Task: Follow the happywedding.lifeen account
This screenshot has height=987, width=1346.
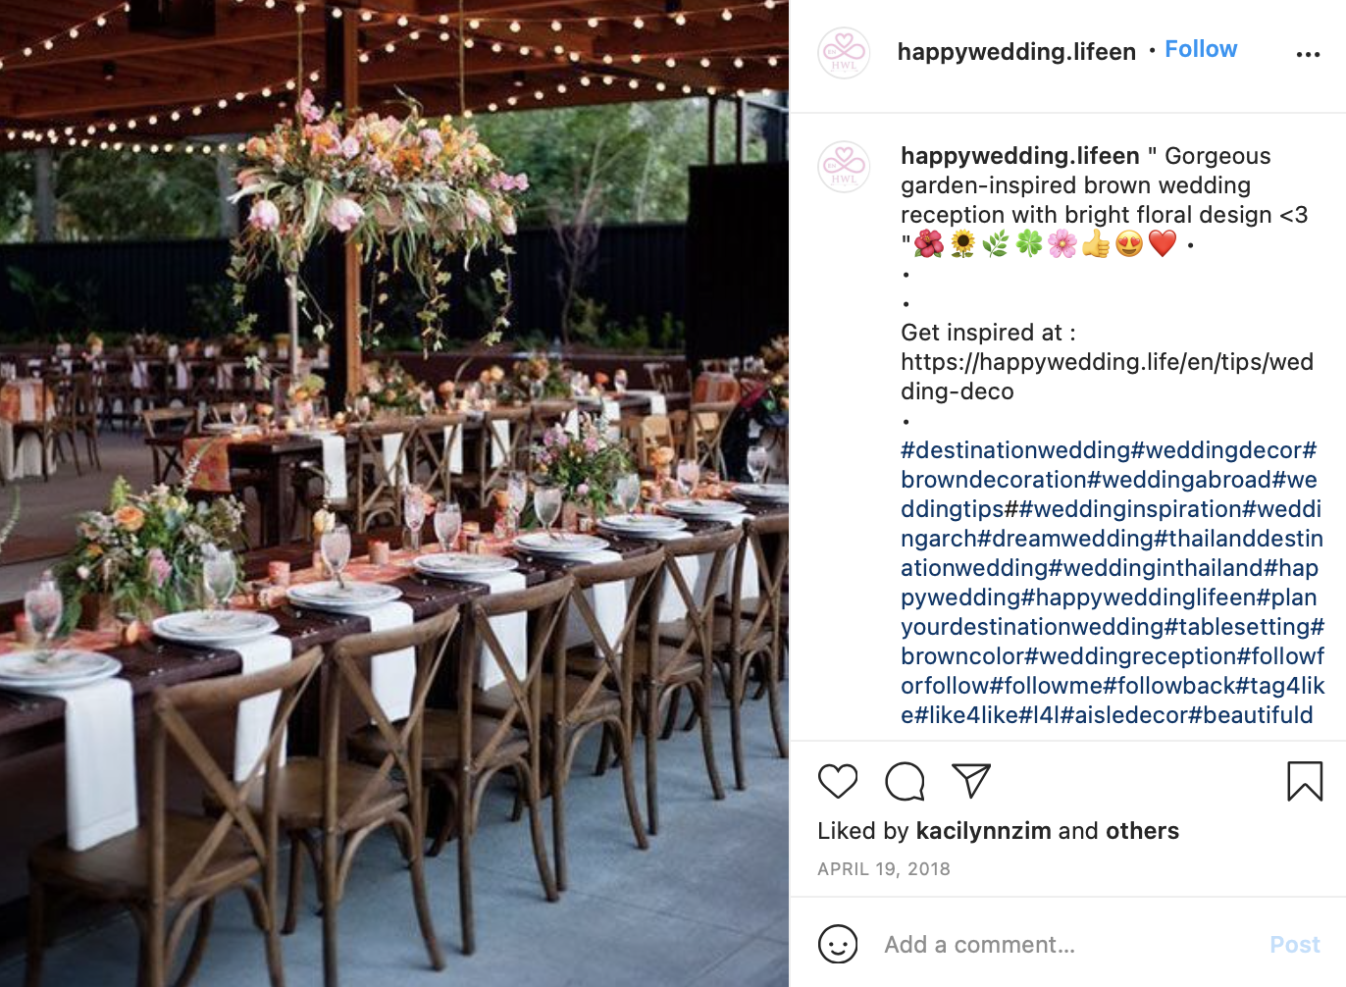Action: 1201,49
